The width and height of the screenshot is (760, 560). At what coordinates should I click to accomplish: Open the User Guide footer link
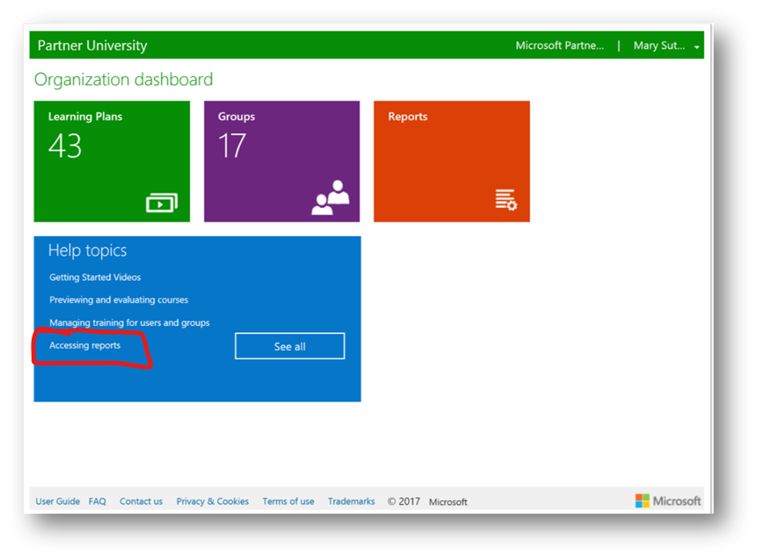[58, 502]
